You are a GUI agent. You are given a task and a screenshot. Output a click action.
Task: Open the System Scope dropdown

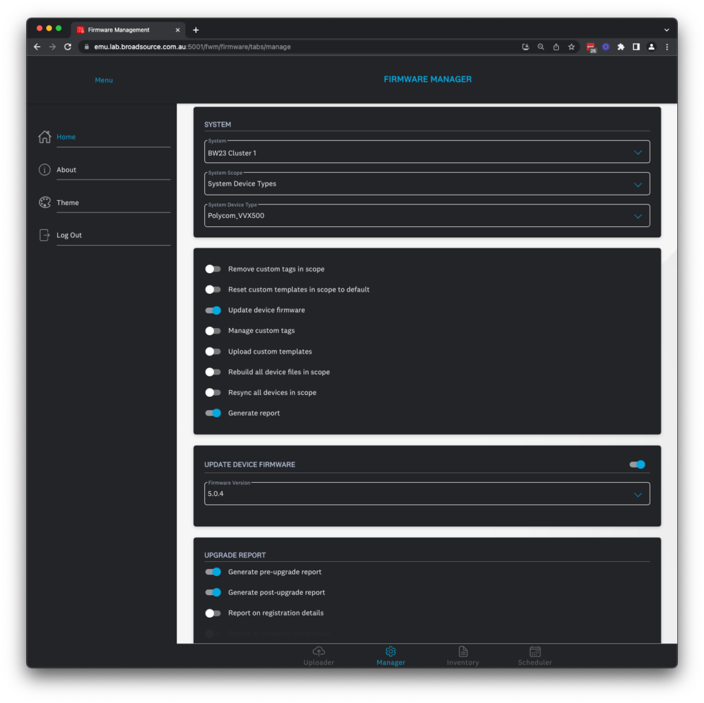426,184
